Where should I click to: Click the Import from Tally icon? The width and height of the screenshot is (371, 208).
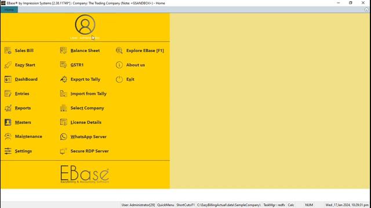tap(63, 94)
